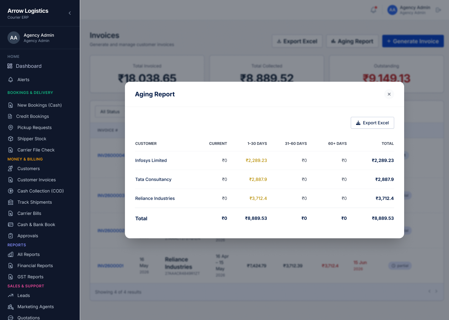
Task: Open Alerts bell icon in sidebar
Action: click(x=11, y=80)
